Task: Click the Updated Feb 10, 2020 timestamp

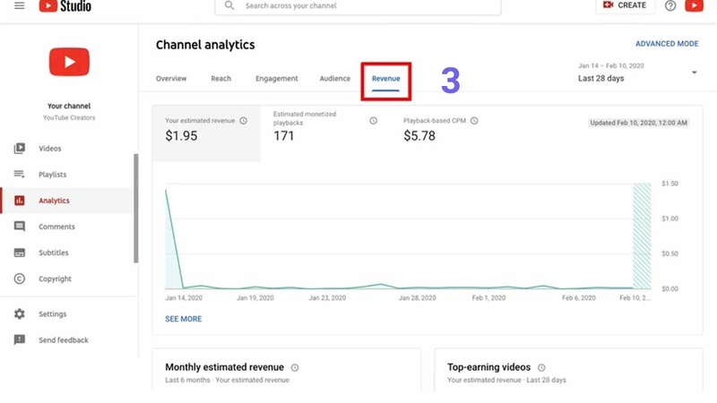Action: coord(638,123)
